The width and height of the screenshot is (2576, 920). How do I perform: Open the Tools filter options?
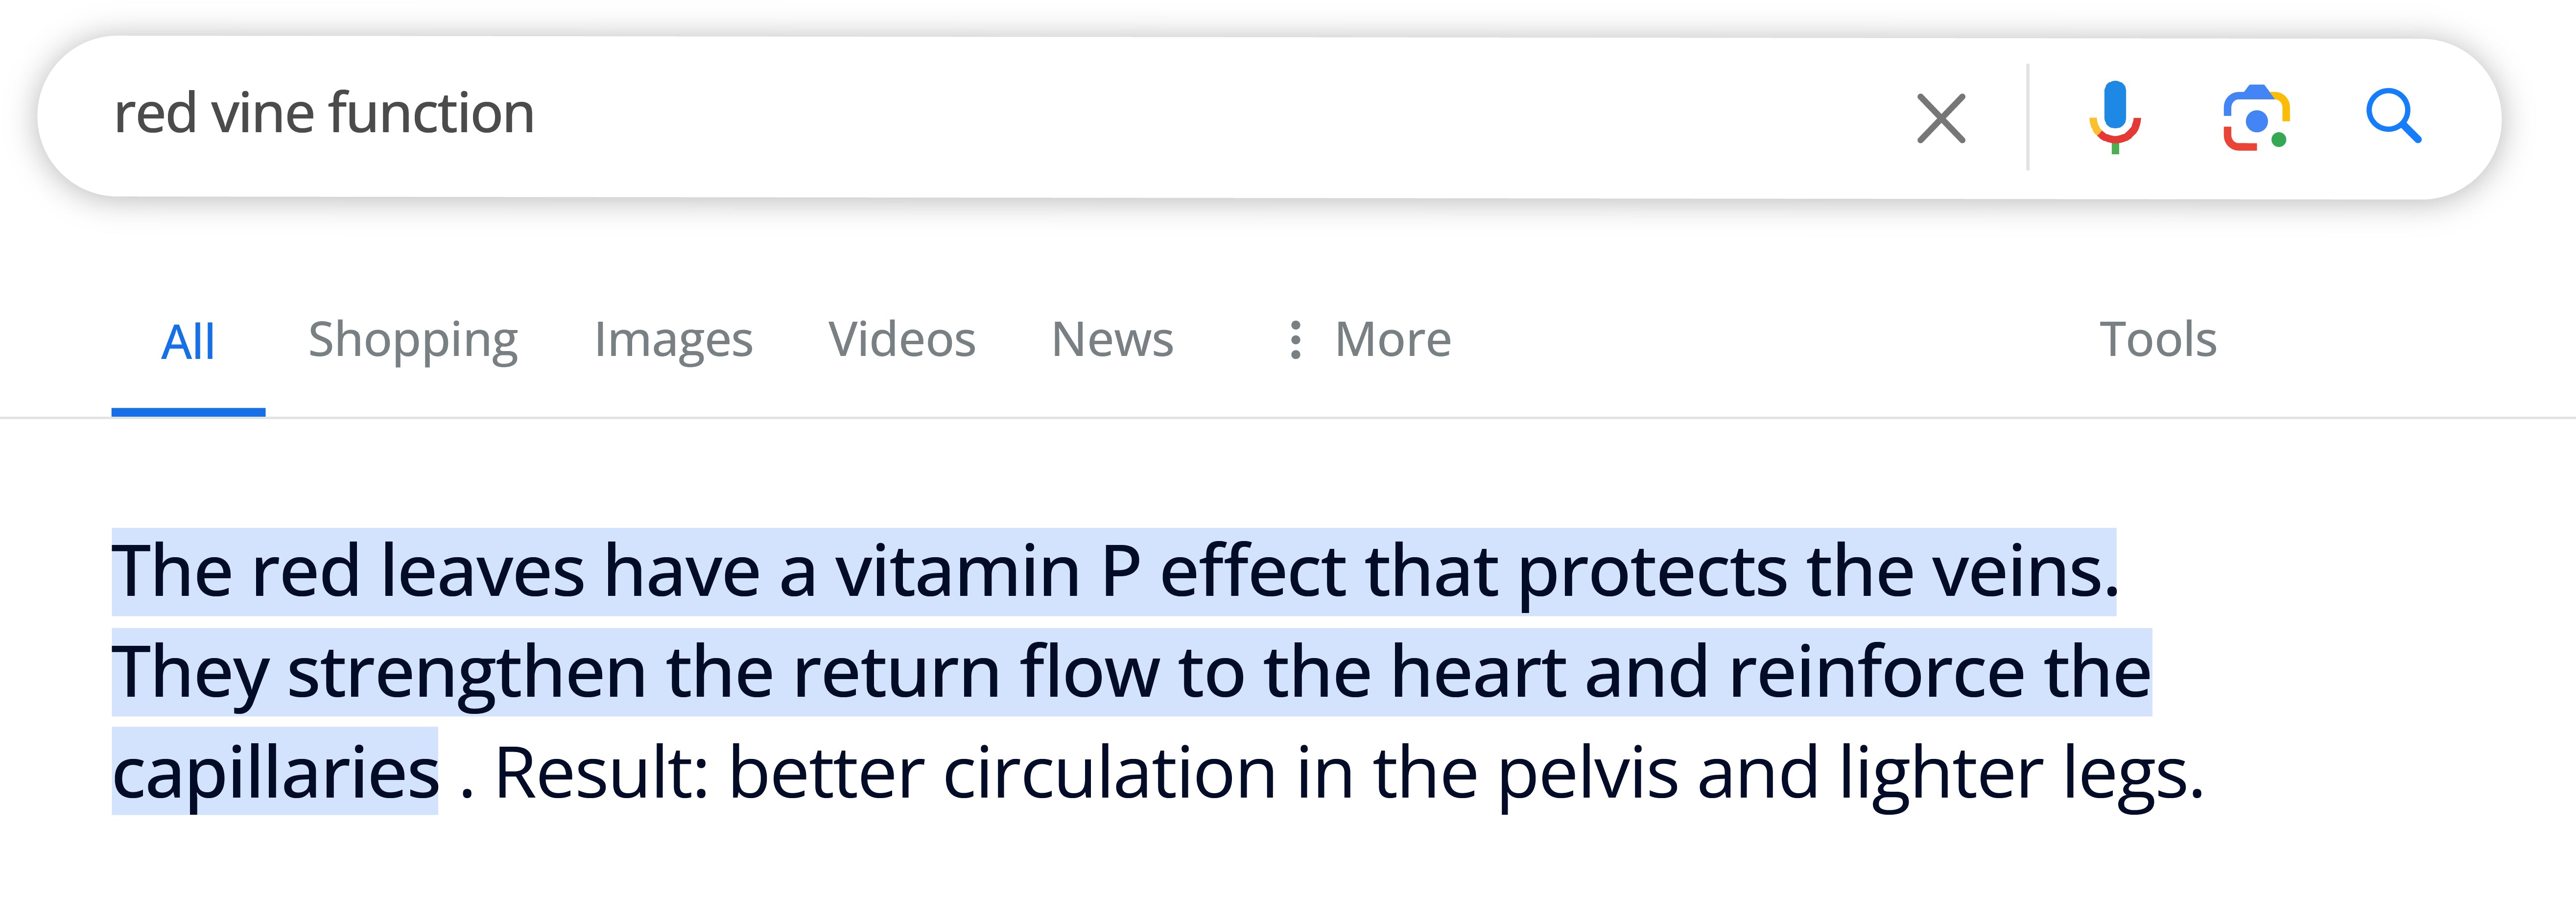[x=2158, y=340]
